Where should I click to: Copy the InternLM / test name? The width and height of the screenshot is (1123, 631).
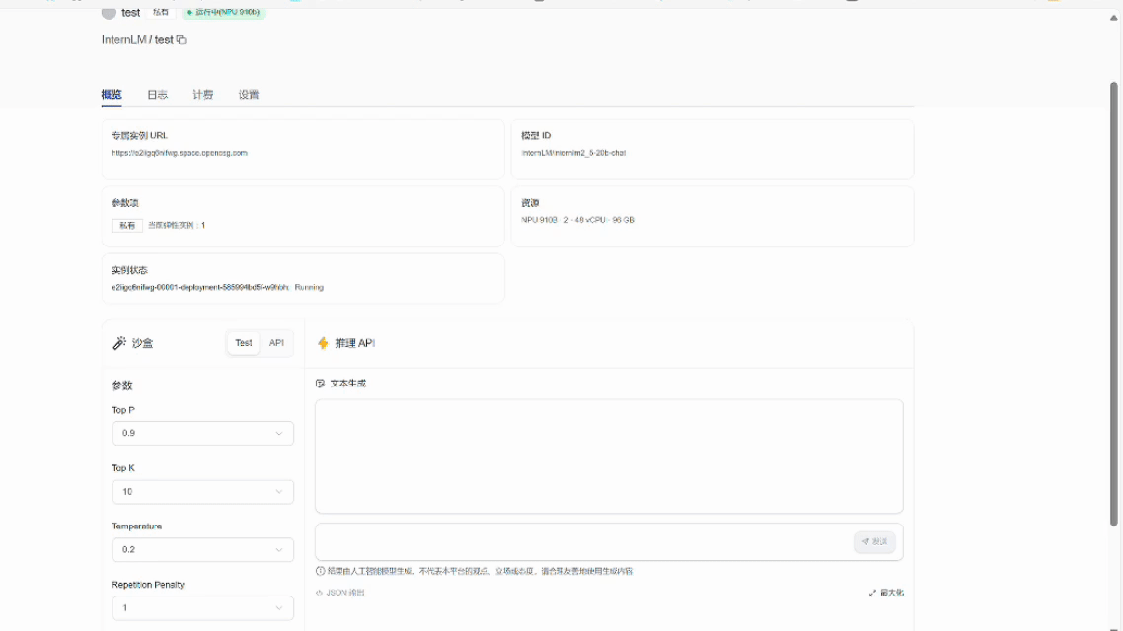click(180, 40)
